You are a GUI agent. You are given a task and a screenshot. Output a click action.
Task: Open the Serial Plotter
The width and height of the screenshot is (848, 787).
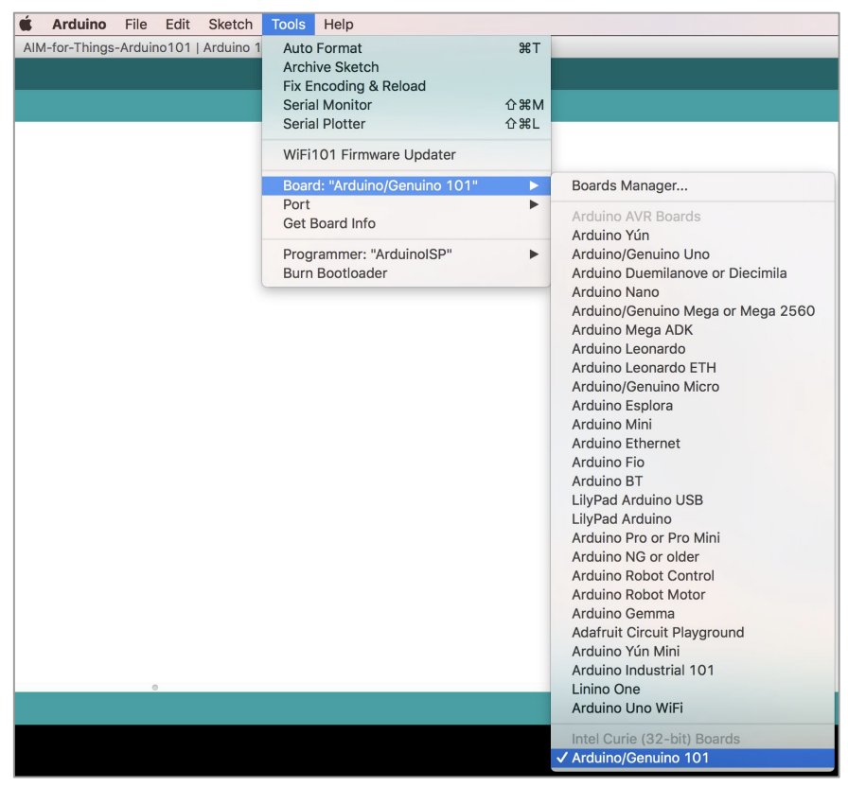(406, 124)
